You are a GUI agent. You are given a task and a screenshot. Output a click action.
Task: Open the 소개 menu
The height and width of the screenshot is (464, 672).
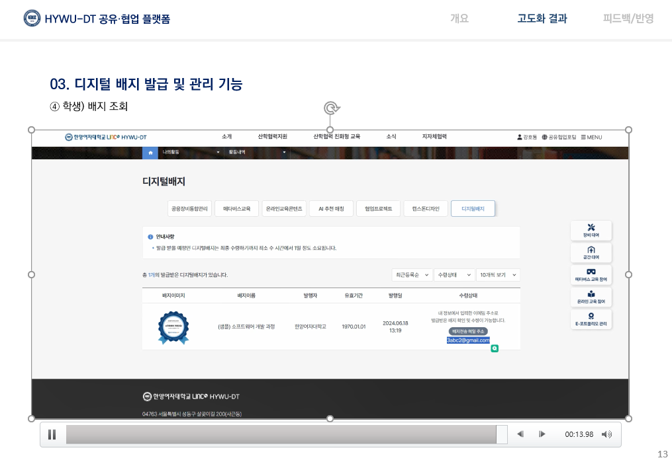(226, 137)
